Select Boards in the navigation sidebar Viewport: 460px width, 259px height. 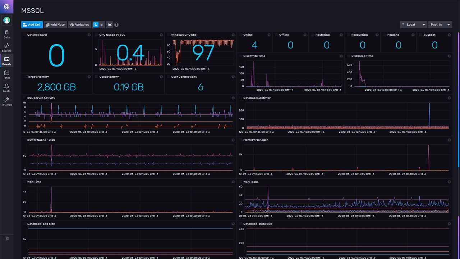(x=6, y=61)
